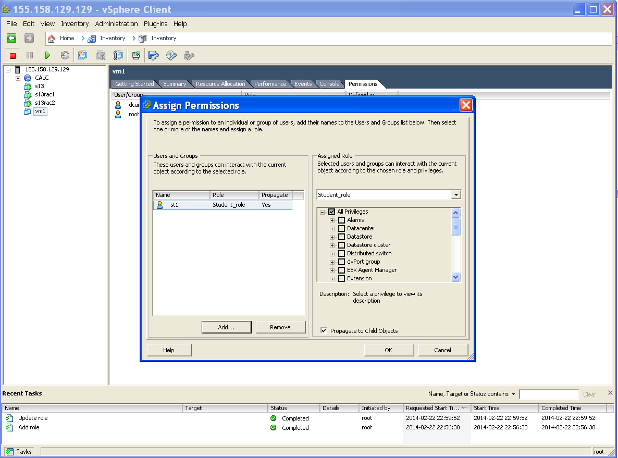Image resolution: width=618 pixels, height=458 pixels.
Task: Click the Clear filter link
Action: (x=589, y=394)
